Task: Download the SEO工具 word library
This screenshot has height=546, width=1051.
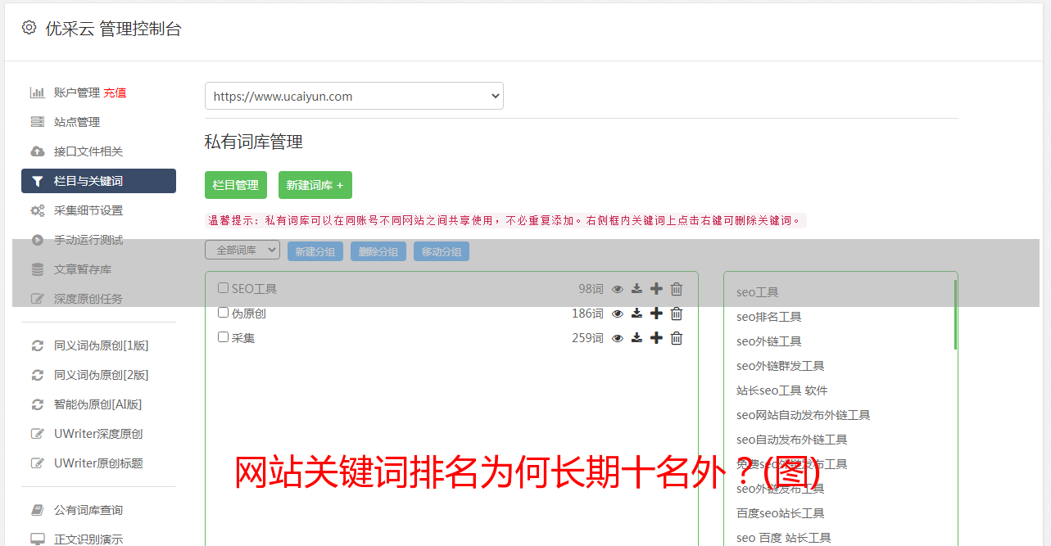Action: 636,289
